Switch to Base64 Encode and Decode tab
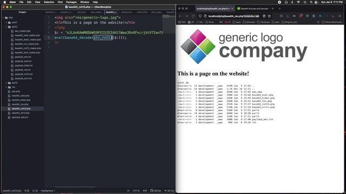 tap(254, 9)
